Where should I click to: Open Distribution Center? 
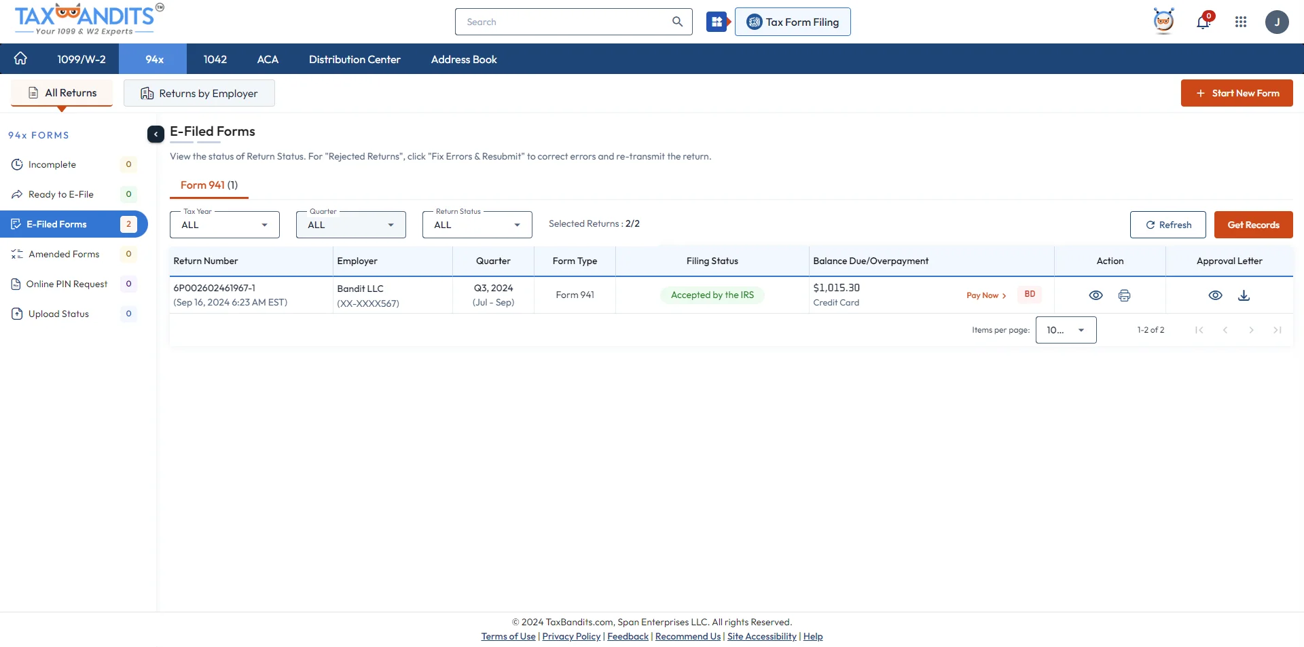(x=355, y=59)
